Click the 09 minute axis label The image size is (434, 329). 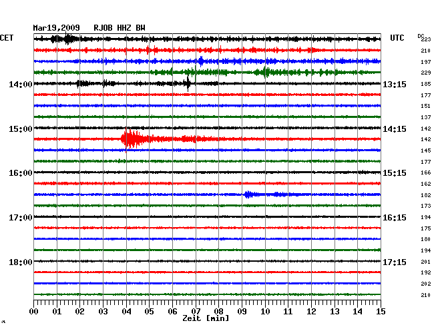pos(242,312)
